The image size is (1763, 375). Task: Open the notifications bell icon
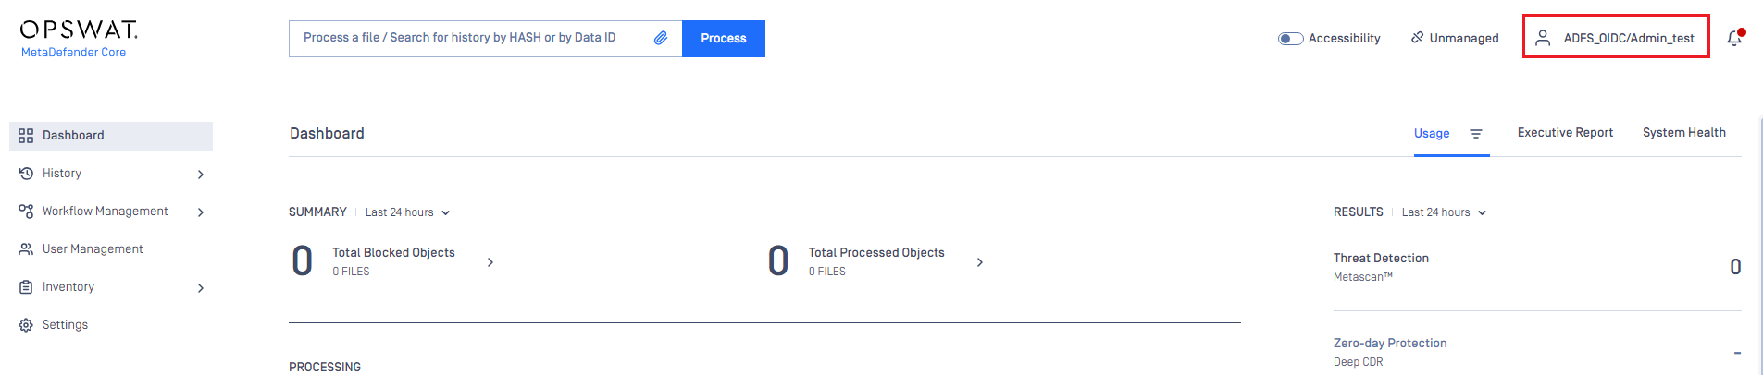pyautogui.click(x=1734, y=38)
